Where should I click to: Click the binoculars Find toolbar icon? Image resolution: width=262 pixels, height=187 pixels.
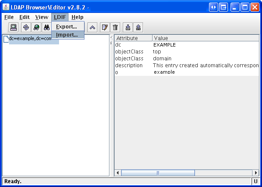click(x=47, y=28)
